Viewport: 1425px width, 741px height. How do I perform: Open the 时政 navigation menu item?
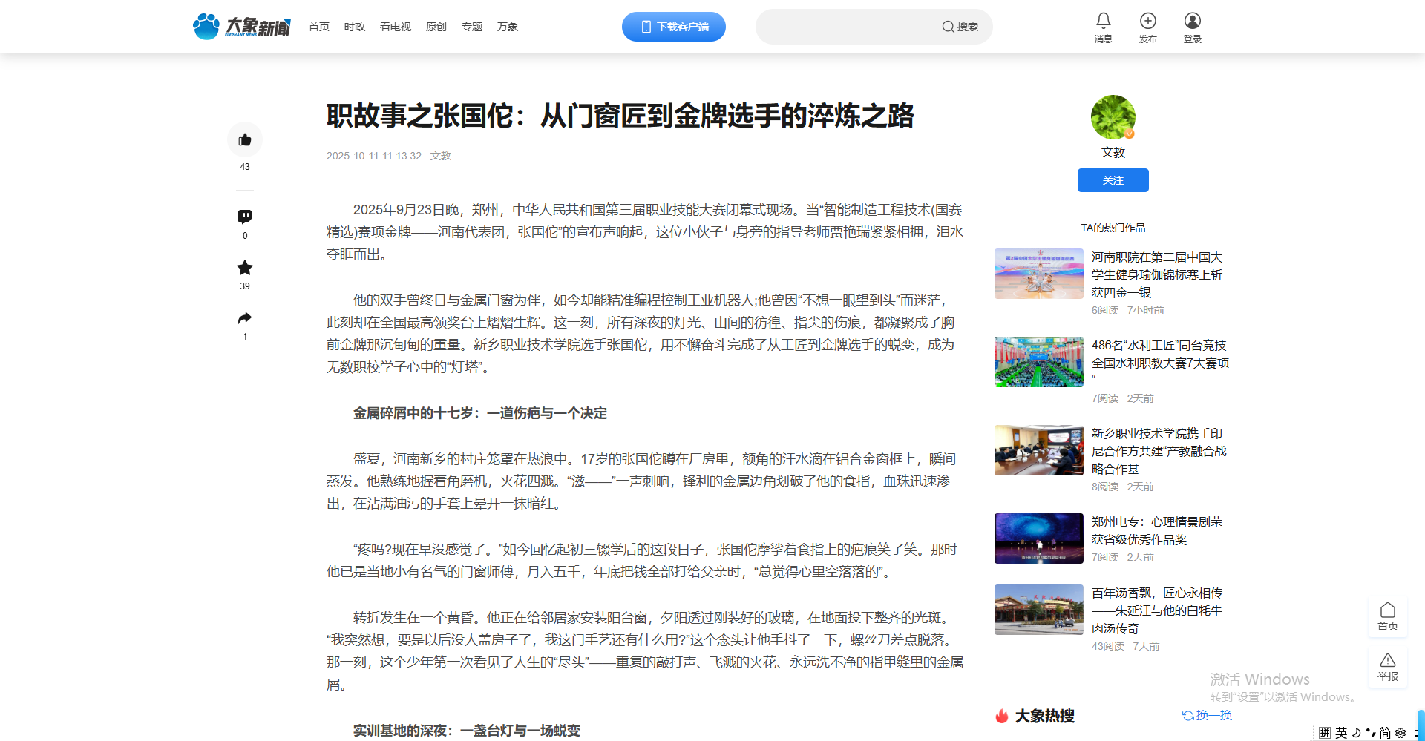[355, 27]
